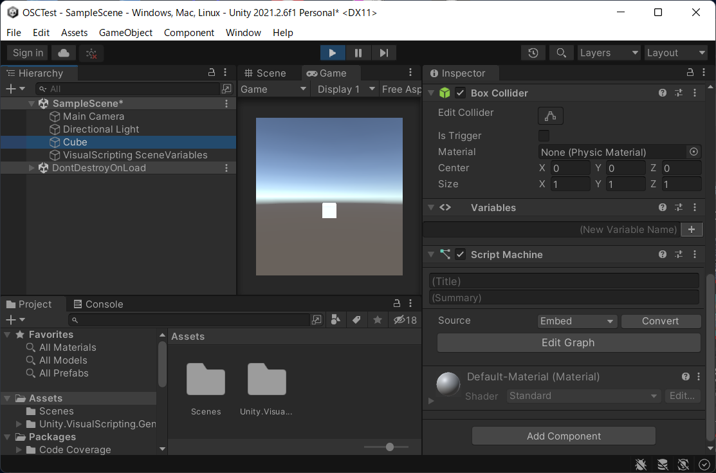Open the Source Embed dropdown
This screenshot has height=473, width=716.
click(577, 321)
